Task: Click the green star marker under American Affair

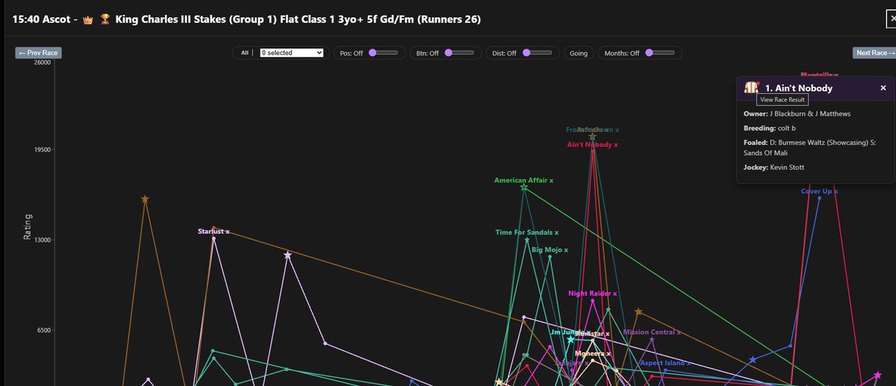Action: click(524, 188)
